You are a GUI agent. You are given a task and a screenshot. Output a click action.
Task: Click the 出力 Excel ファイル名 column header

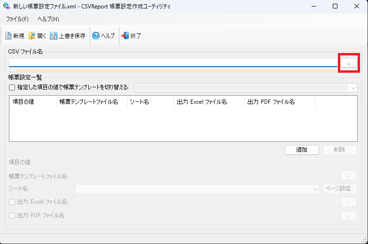[209, 102]
